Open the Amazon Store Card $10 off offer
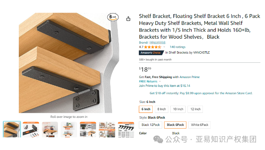Viewport: 265px width, 150px height. [x=201, y=93]
